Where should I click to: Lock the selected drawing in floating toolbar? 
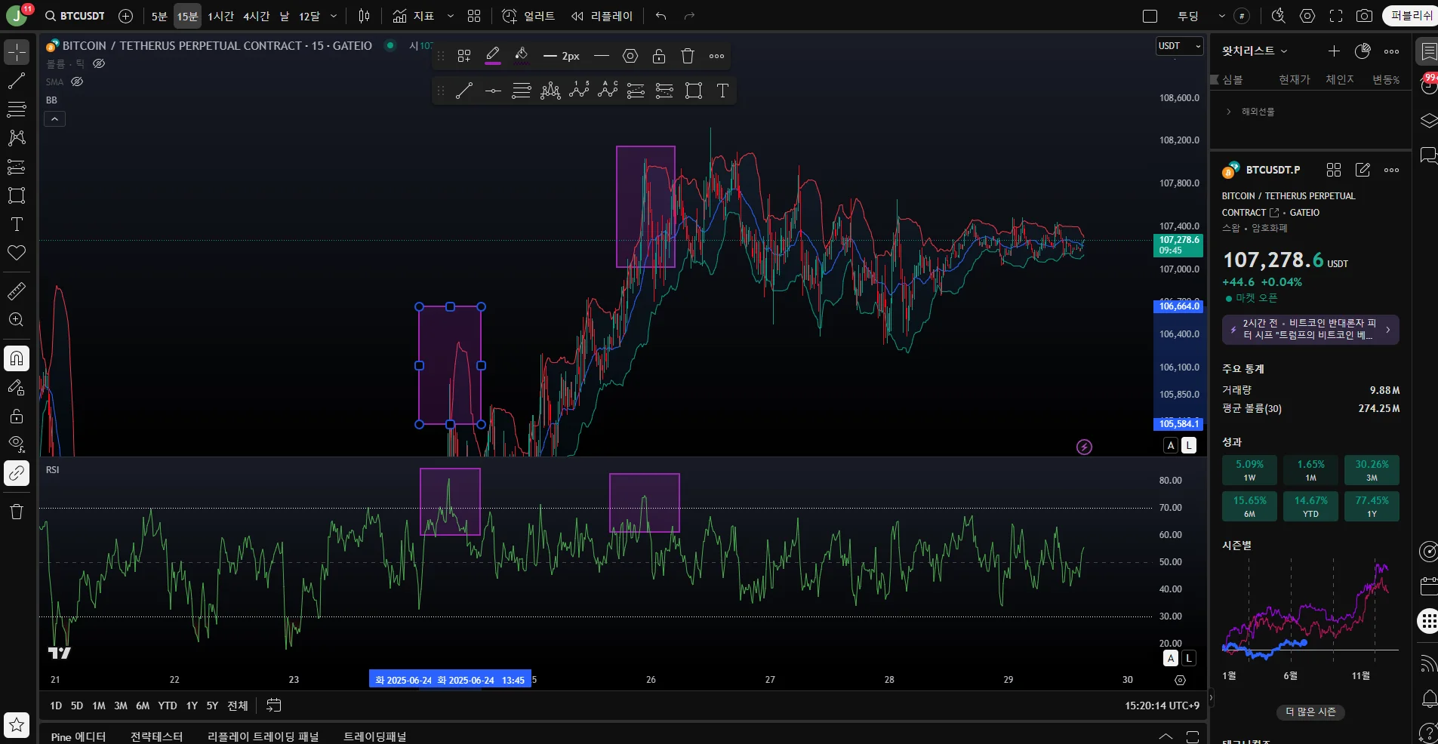tap(658, 56)
